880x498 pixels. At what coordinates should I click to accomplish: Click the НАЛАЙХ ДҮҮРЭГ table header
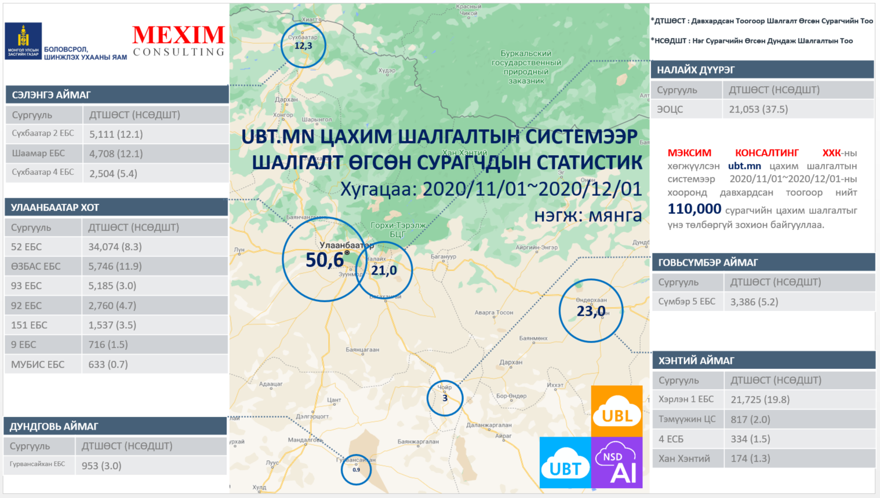click(762, 69)
